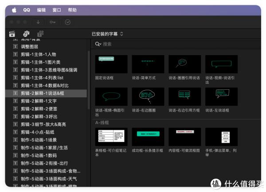Select the 剪辑-1主体-1图片类 category
The width and height of the screenshot is (266, 192).
[x=46, y=62]
